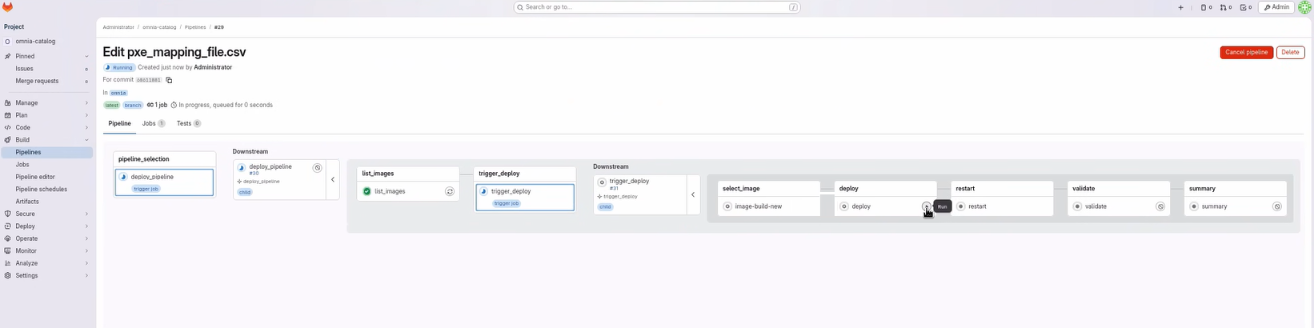Run the deploy job
Screen dimensions: 1314x328
[x=927, y=206]
